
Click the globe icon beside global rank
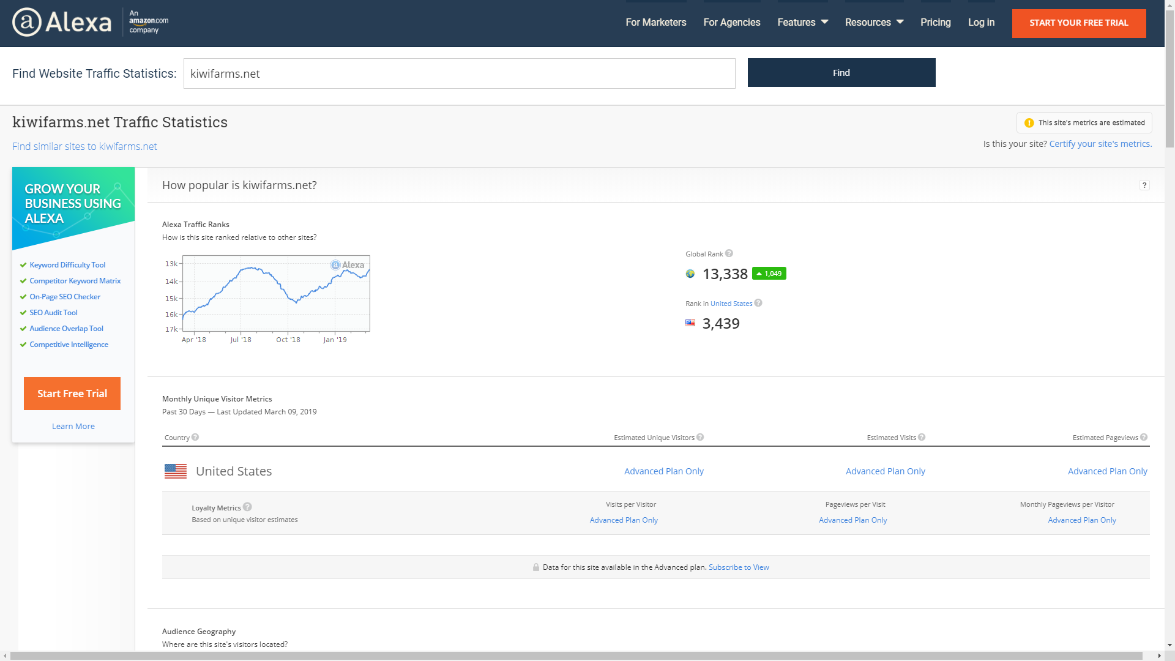tap(690, 274)
